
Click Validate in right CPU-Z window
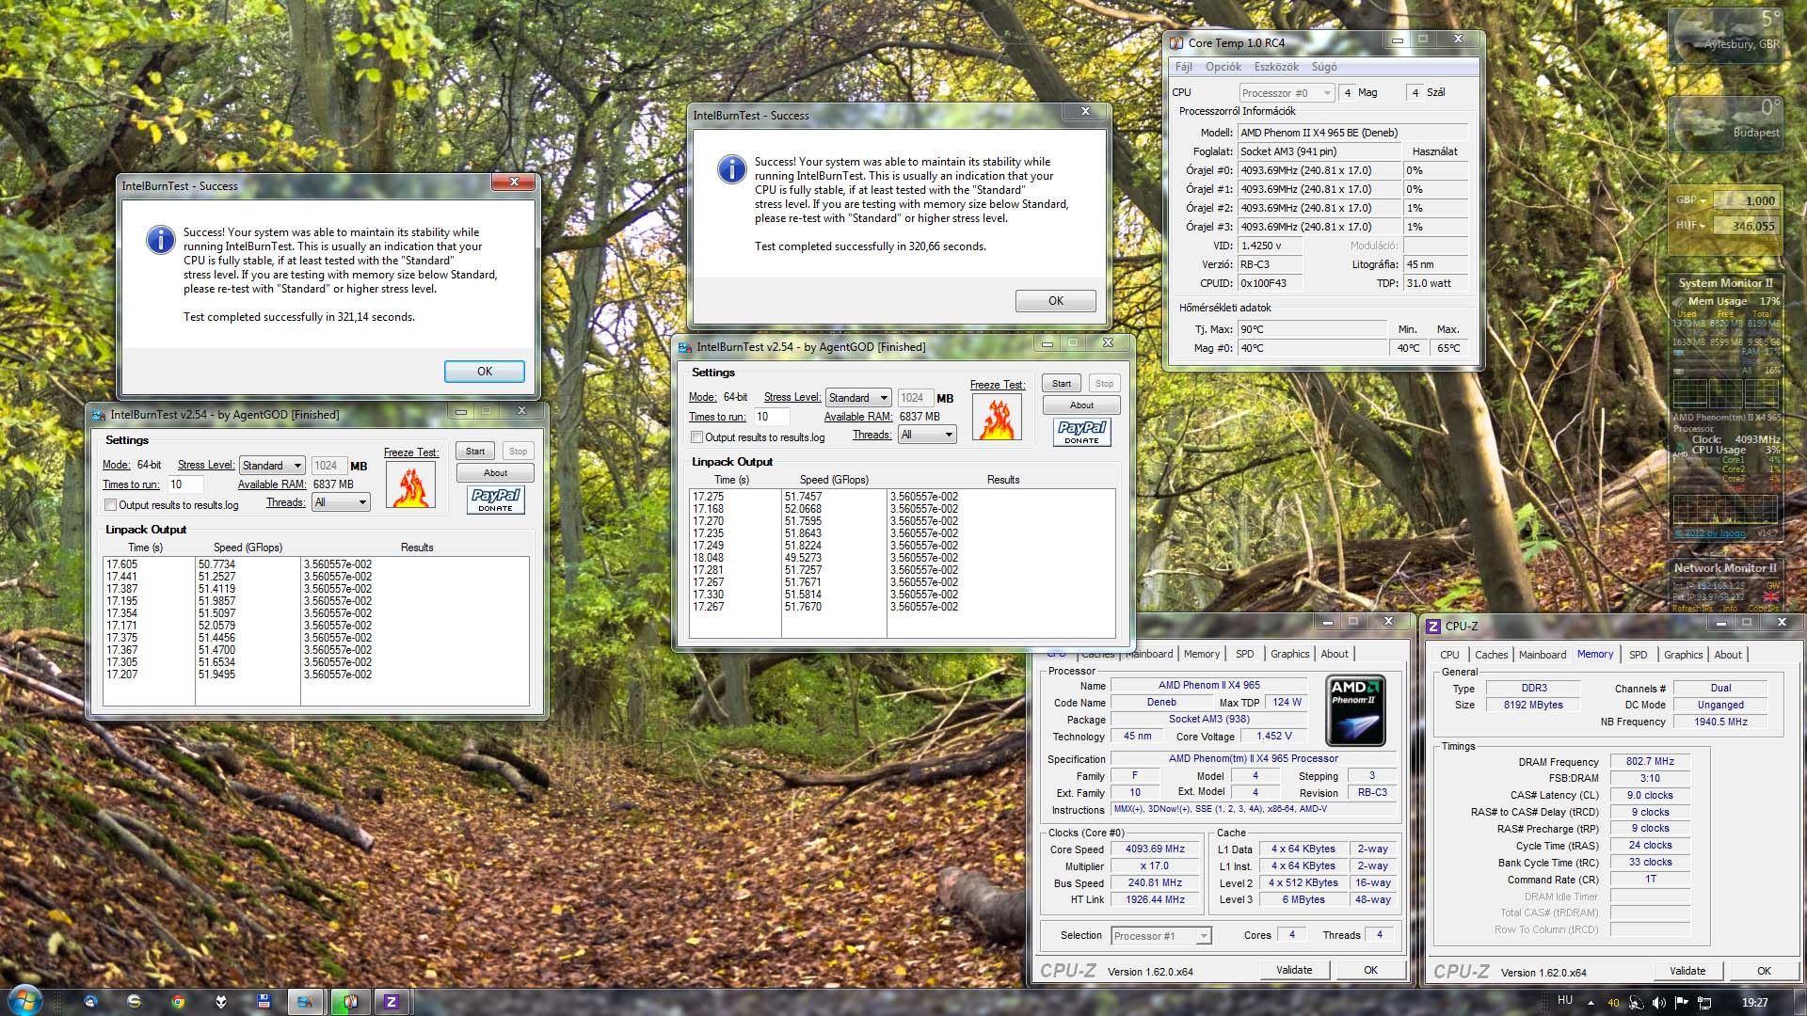point(1687,971)
